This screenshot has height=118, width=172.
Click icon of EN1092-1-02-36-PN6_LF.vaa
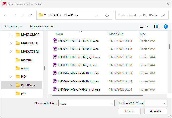click(x=55, y=65)
